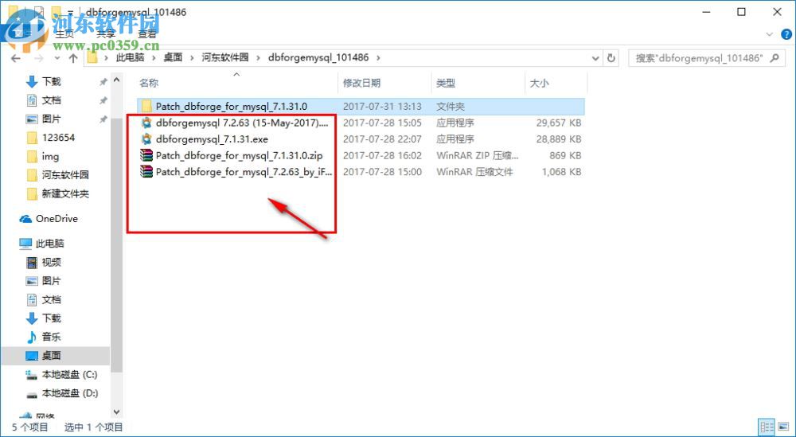
Task: Go up one folder level
Action: 72,58
